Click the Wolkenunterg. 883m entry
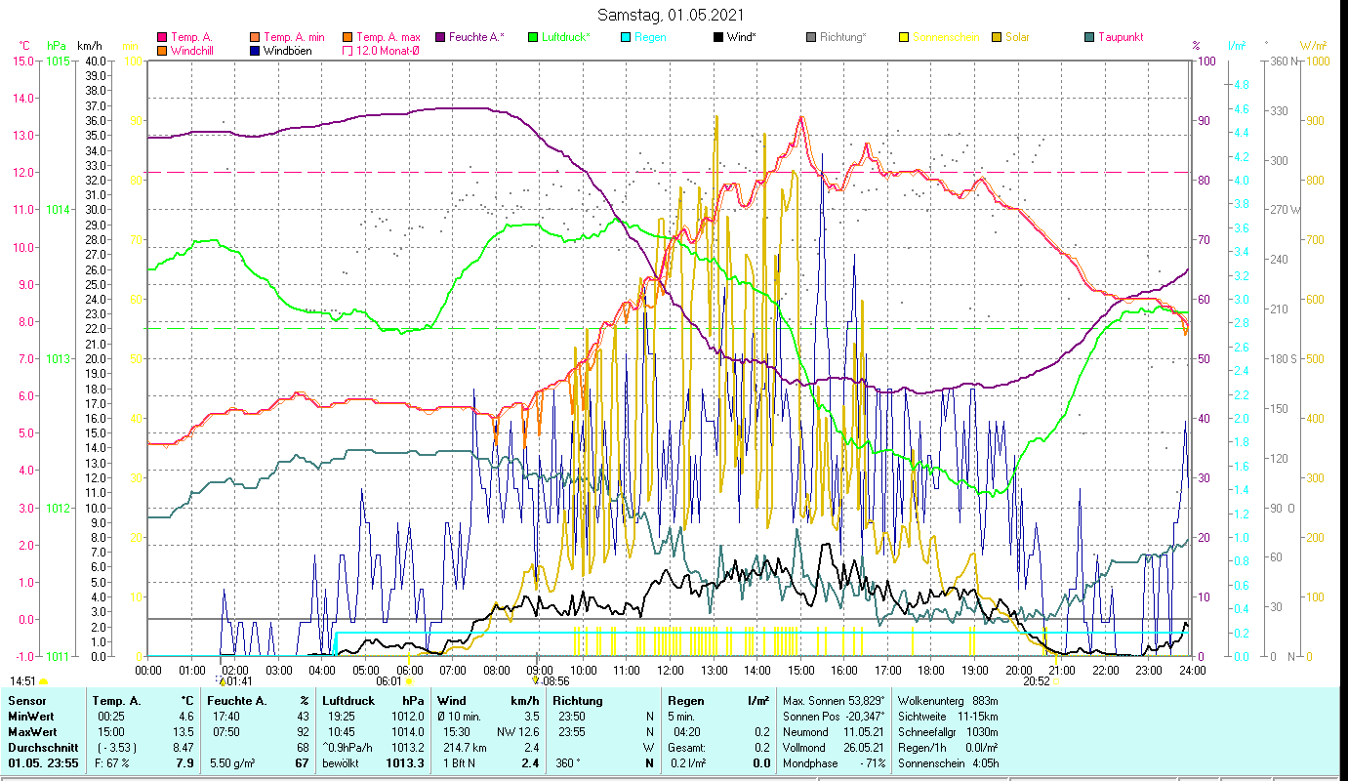The height and width of the screenshot is (781, 1348). 948,700
